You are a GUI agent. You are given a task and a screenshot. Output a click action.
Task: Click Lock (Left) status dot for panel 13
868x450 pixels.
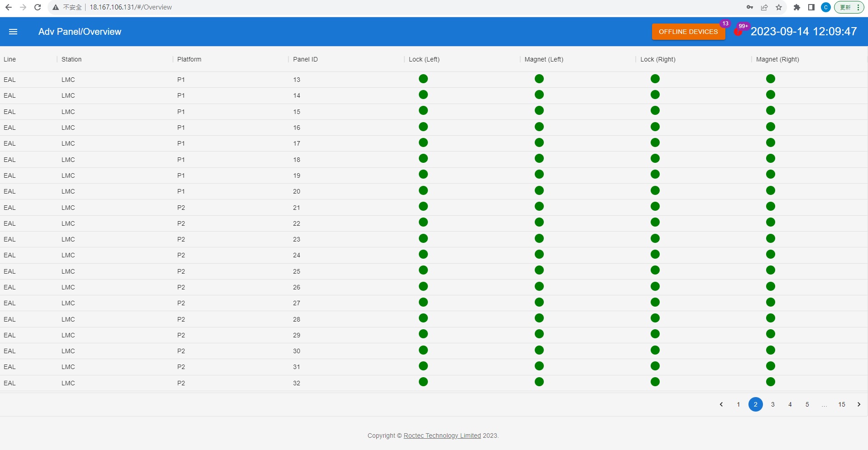[x=423, y=79]
